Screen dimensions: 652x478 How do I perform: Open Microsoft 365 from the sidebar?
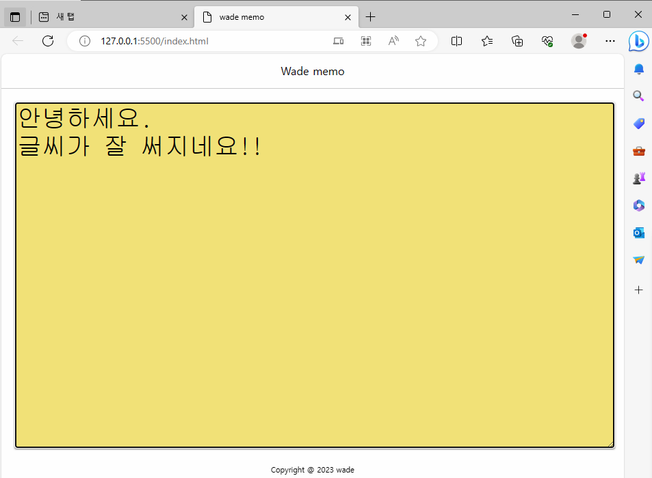(638, 205)
